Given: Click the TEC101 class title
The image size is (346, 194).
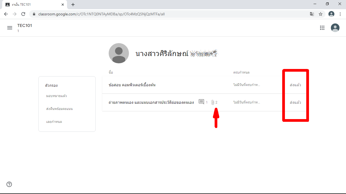Looking at the screenshot, I should click(25, 26).
